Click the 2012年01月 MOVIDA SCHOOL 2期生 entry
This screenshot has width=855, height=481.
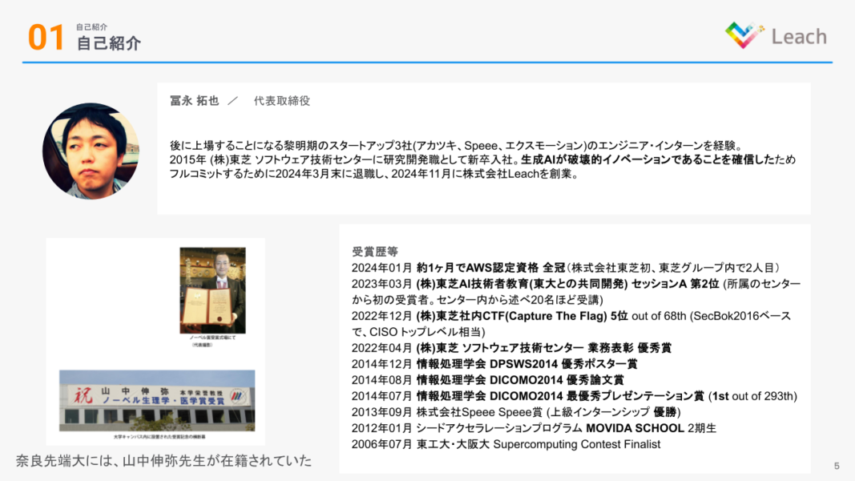point(534,428)
